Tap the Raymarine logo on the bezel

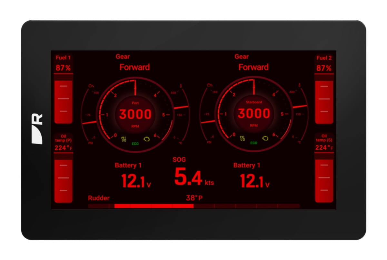[37, 128]
